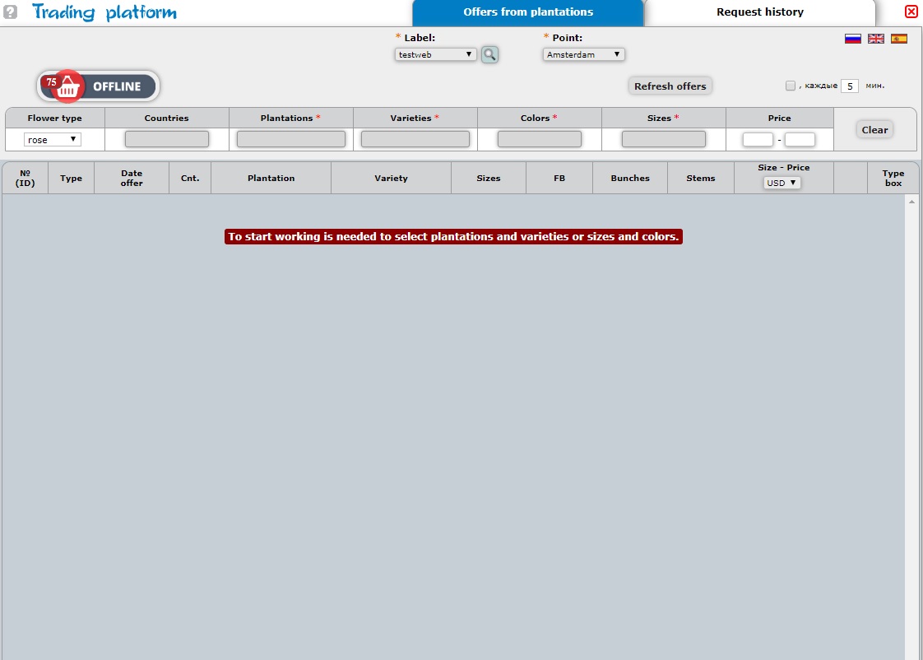Screen dimensions: 923x660
Task: Open the Label dropdown showing testweb
Action: (x=435, y=54)
